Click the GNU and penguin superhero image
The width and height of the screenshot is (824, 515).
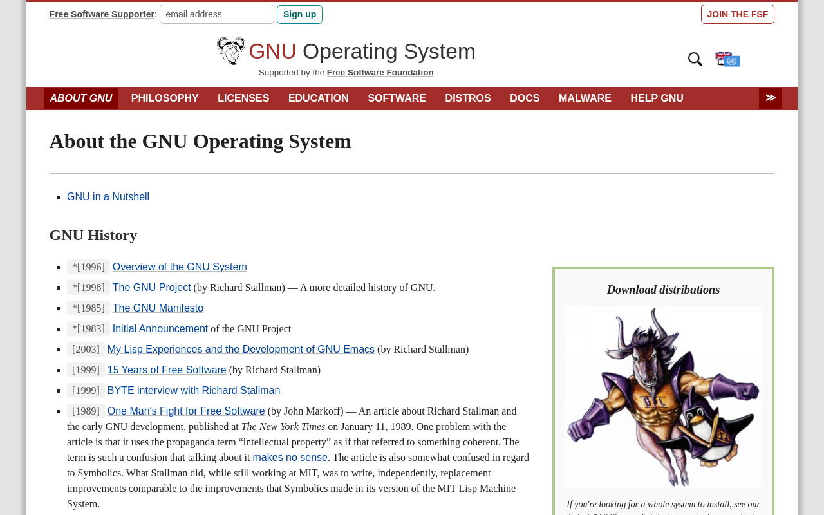click(x=663, y=397)
